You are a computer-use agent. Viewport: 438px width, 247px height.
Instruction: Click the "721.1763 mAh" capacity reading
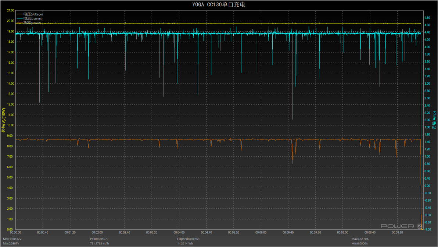pyautogui.click(x=100, y=243)
